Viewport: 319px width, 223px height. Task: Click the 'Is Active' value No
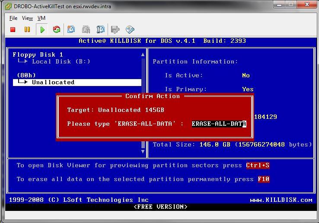pos(246,75)
